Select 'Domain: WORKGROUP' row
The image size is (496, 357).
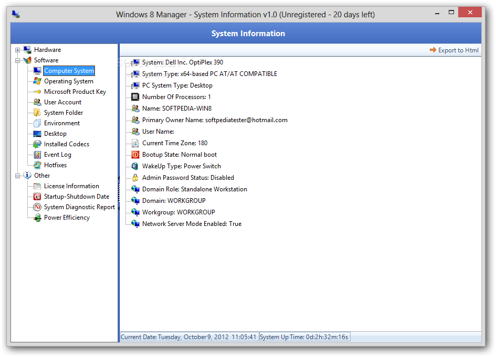click(x=174, y=201)
